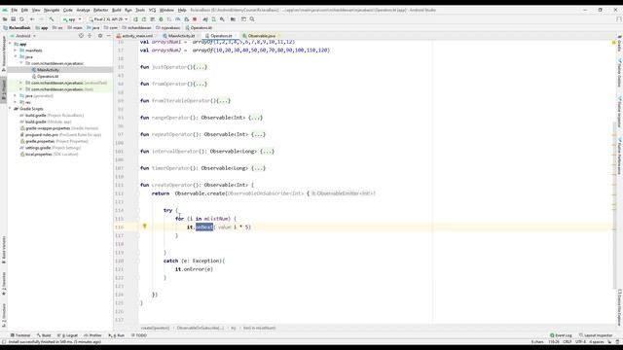Image resolution: width=623 pixels, height=350 pixels.
Task: Click the UTF-8 encoding status entry
Action: pyautogui.click(x=580, y=341)
